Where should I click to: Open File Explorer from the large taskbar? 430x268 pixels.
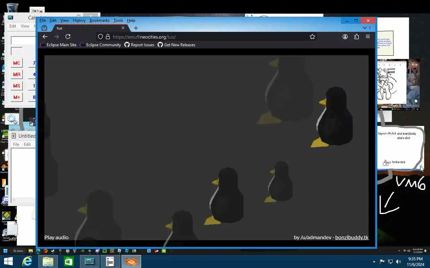tap(48, 261)
